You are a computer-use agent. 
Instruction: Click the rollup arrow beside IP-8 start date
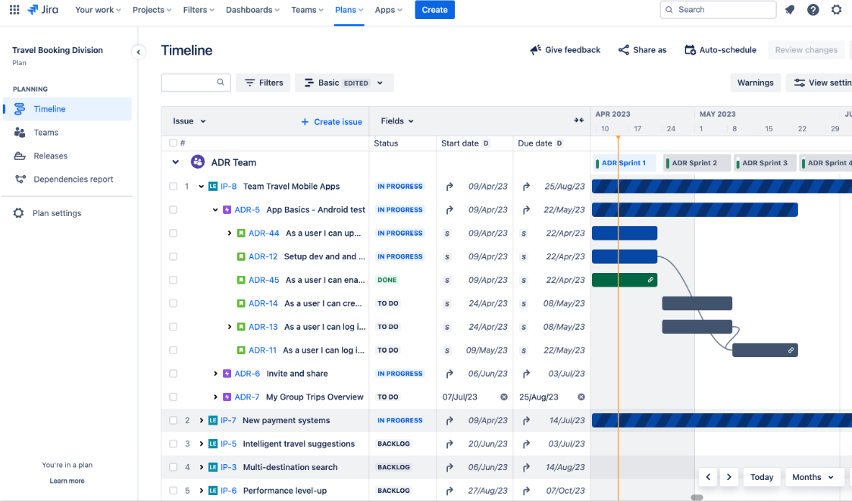point(449,187)
